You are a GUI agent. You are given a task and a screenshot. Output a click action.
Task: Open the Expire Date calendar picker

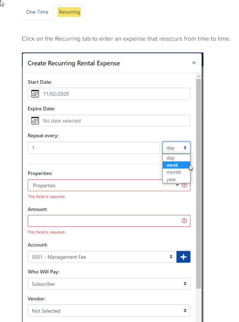pyautogui.click(x=35, y=120)
